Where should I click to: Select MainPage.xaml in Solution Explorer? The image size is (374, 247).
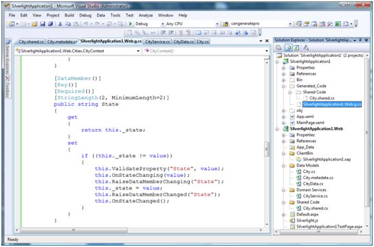point(310,123)
